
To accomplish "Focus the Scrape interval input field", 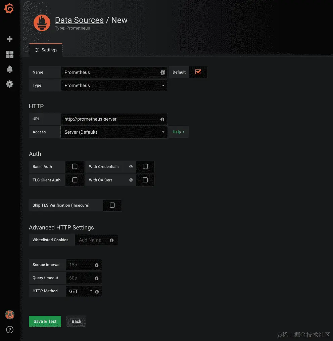I will click(84, 265).
